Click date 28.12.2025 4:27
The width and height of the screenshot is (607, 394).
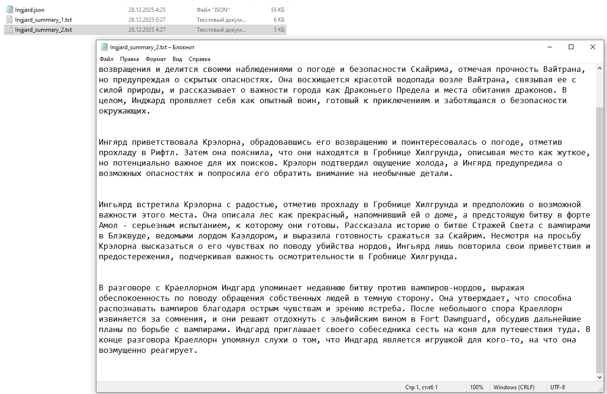tap(147, 29)
